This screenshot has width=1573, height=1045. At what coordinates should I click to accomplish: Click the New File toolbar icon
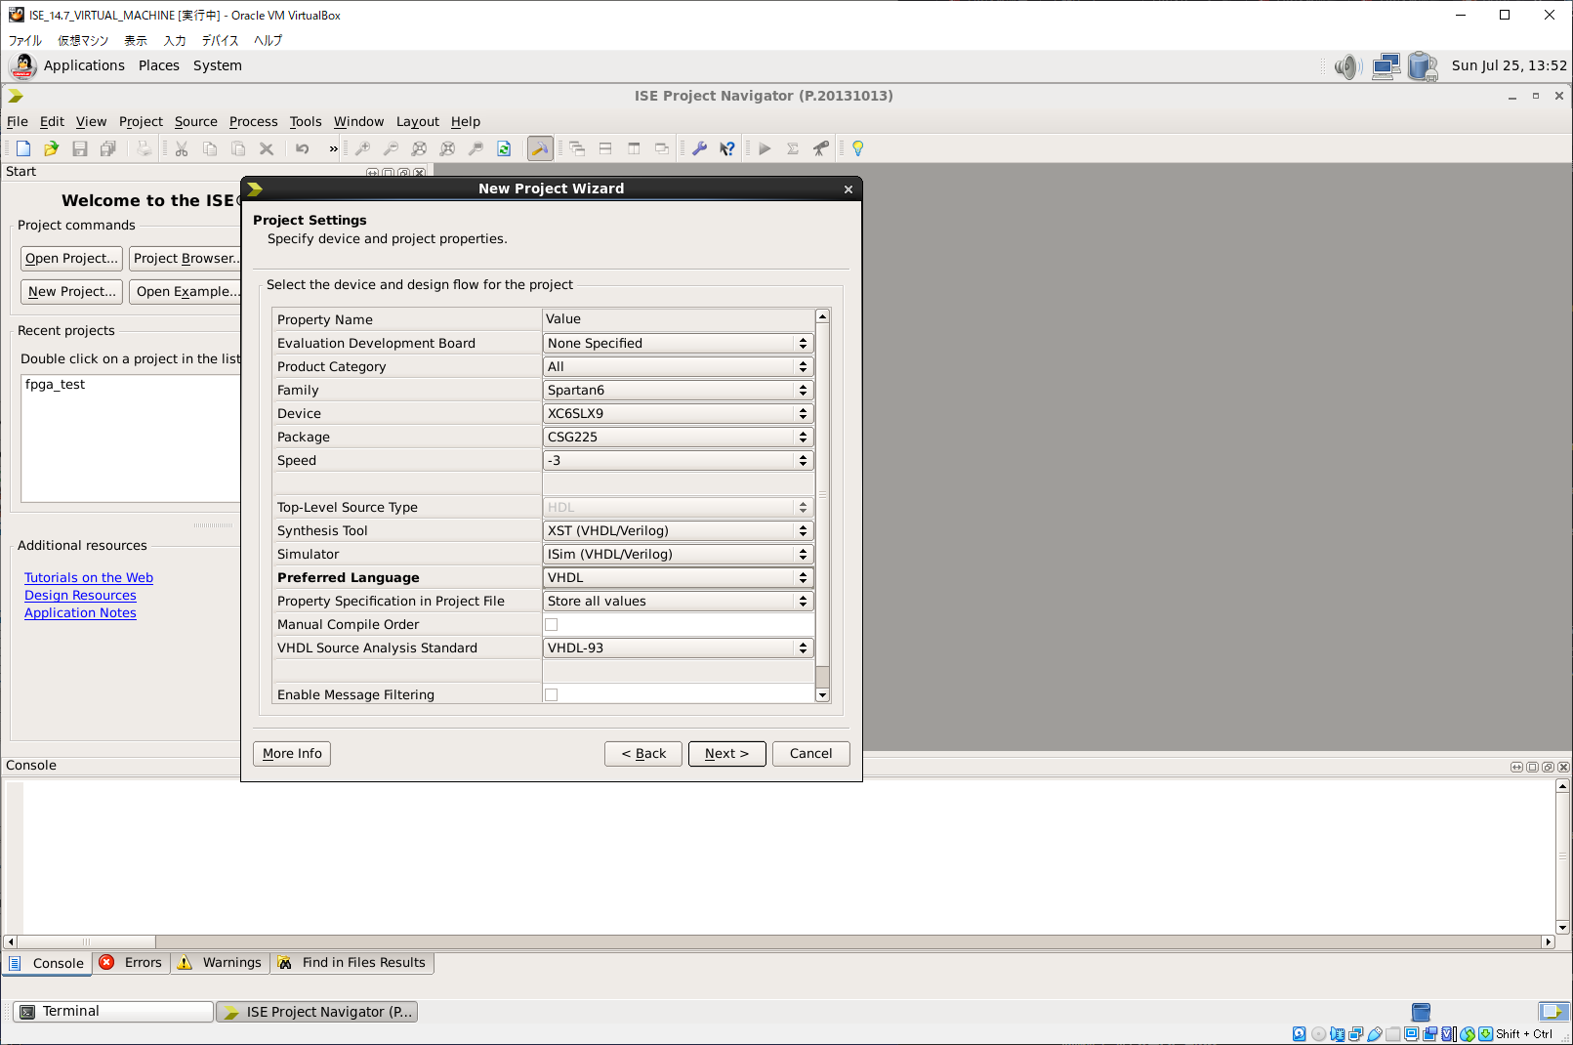[23, 148]
